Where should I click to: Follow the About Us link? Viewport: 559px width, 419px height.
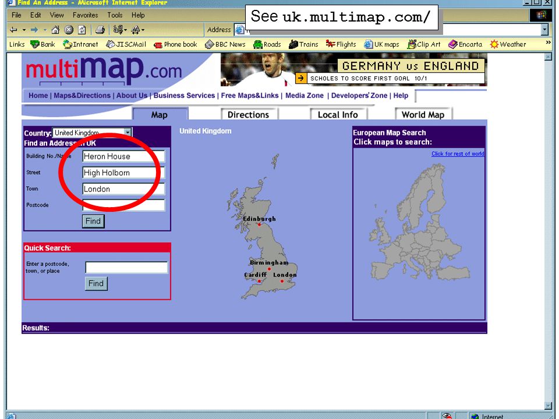pos(132,95)
